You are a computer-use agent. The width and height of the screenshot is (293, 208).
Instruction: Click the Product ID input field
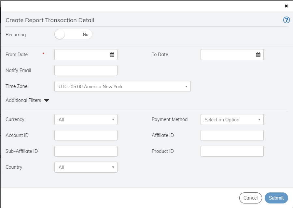click(232, 151)
